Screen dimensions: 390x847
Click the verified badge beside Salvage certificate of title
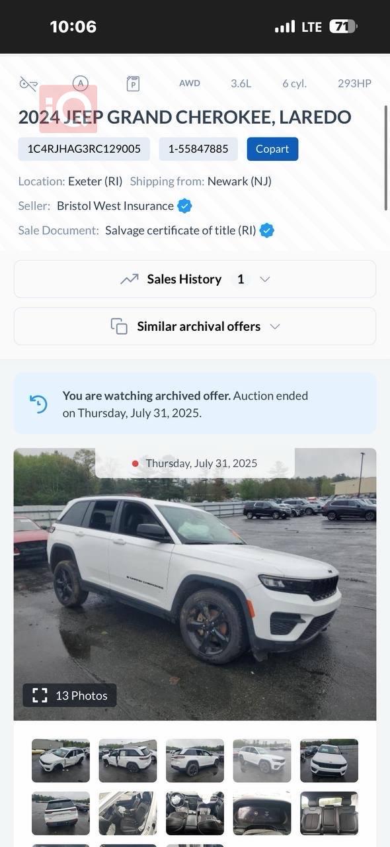coord(266,230)
